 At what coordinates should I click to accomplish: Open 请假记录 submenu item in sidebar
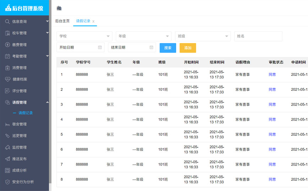click(x=26, y=113)
